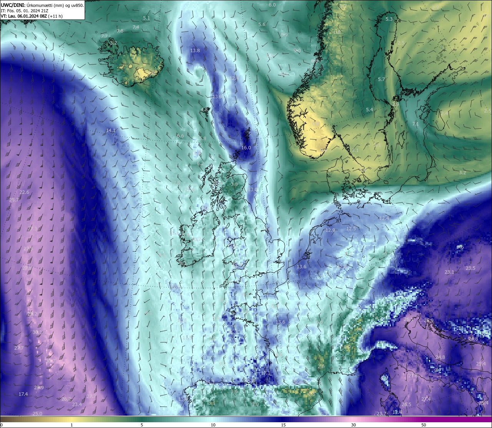Click the 26.9 value on the map

pos(429,321)
